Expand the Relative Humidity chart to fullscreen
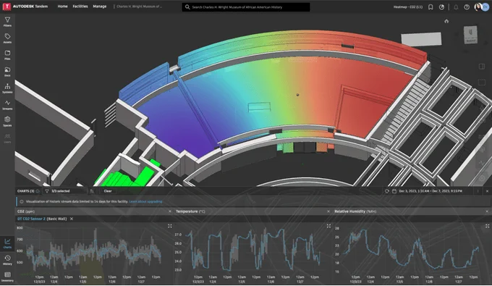This screenshot has width=492, height=286. click(487, 226)
